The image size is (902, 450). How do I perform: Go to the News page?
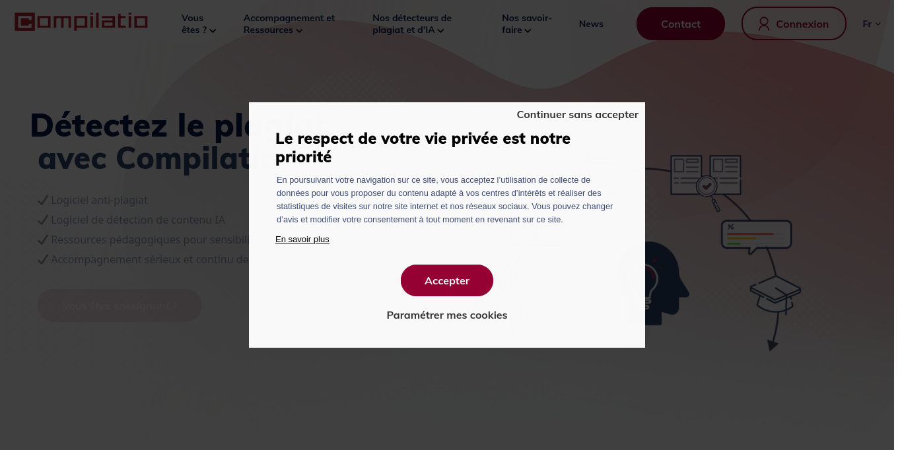[591, 24]
